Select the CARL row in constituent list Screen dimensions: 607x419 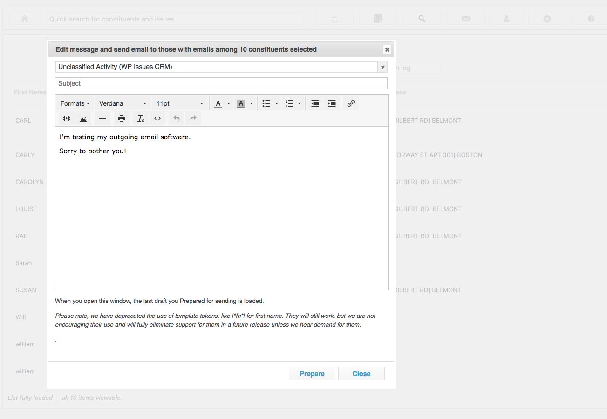coord(23,120)
